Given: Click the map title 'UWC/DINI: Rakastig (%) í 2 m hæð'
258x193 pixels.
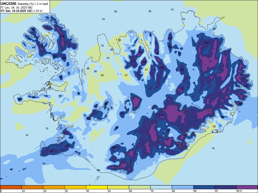Looking at the screenshot, I should tap(24, 4).
